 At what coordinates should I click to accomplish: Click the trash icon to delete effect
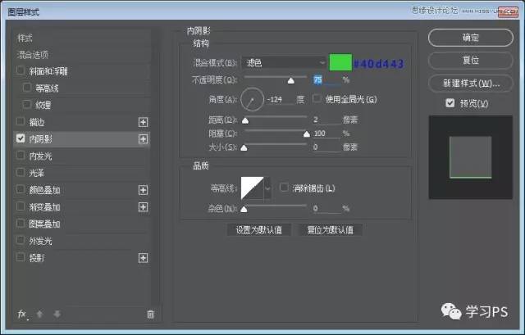click(149, 314)
